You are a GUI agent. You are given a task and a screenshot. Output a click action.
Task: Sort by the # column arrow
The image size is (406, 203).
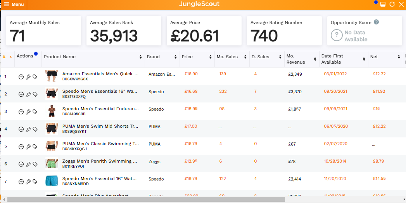[10, 57]
